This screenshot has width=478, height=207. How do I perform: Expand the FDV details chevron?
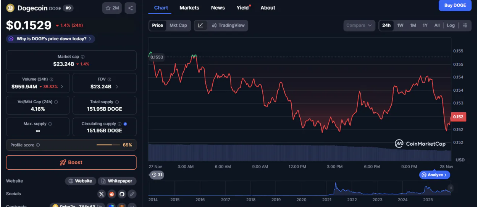click(117, 87)
